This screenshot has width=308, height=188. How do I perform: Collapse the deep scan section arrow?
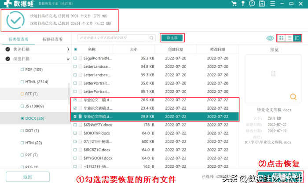coord(68,59)
